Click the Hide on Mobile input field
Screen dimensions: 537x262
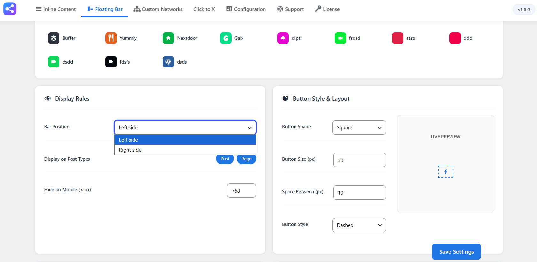[x=242, y=190]
